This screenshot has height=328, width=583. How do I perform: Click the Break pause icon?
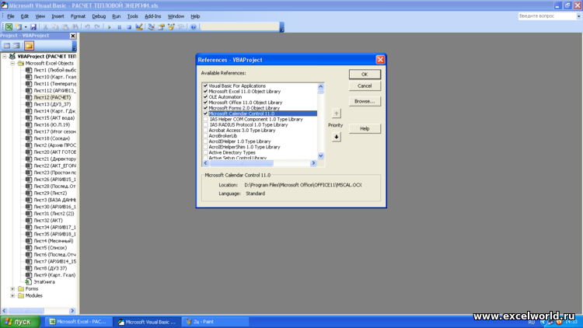[x=120, y=26]
